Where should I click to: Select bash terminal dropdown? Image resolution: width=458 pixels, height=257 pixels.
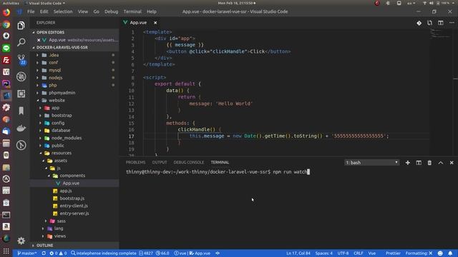[371, 163]
